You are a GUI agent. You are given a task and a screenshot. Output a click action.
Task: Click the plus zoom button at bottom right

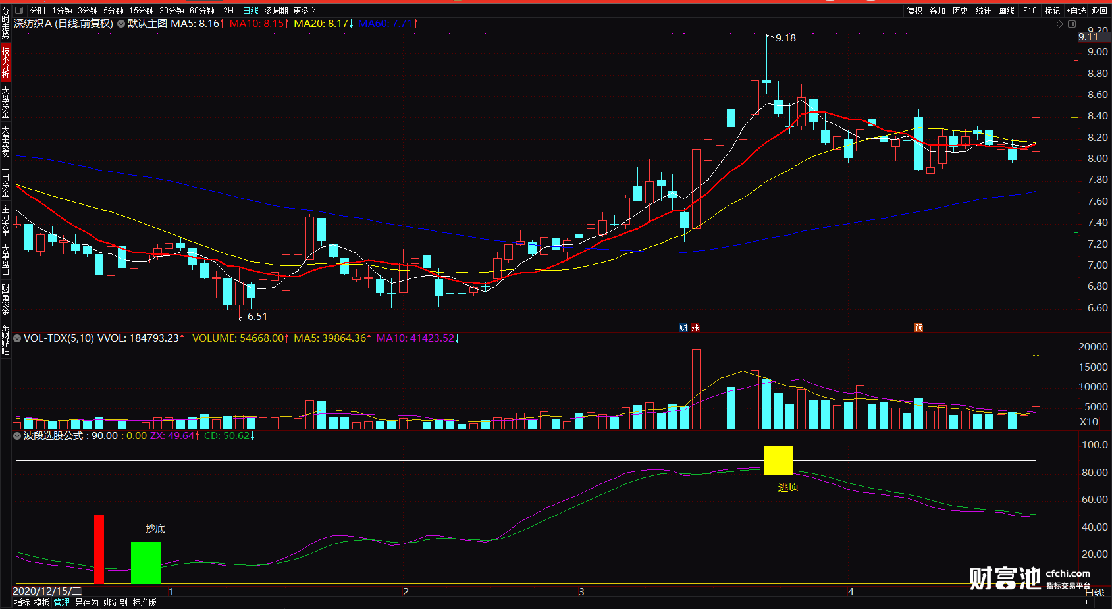pyautogui.click(x=1086, y=602)
